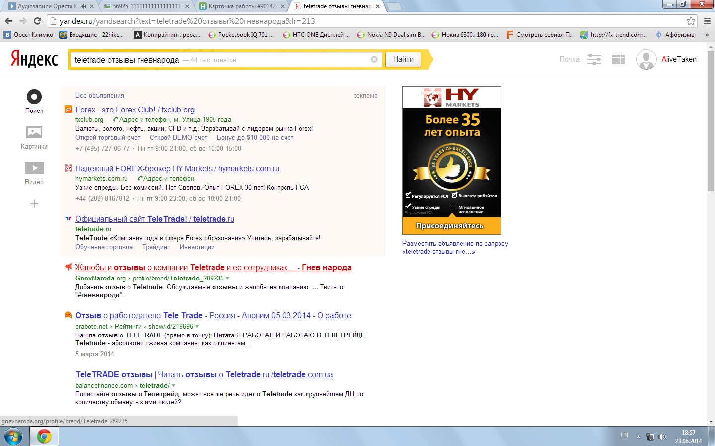Screen dimensions: 715x446
Task: Click the Яндекс logo
Action: point(35,59)
